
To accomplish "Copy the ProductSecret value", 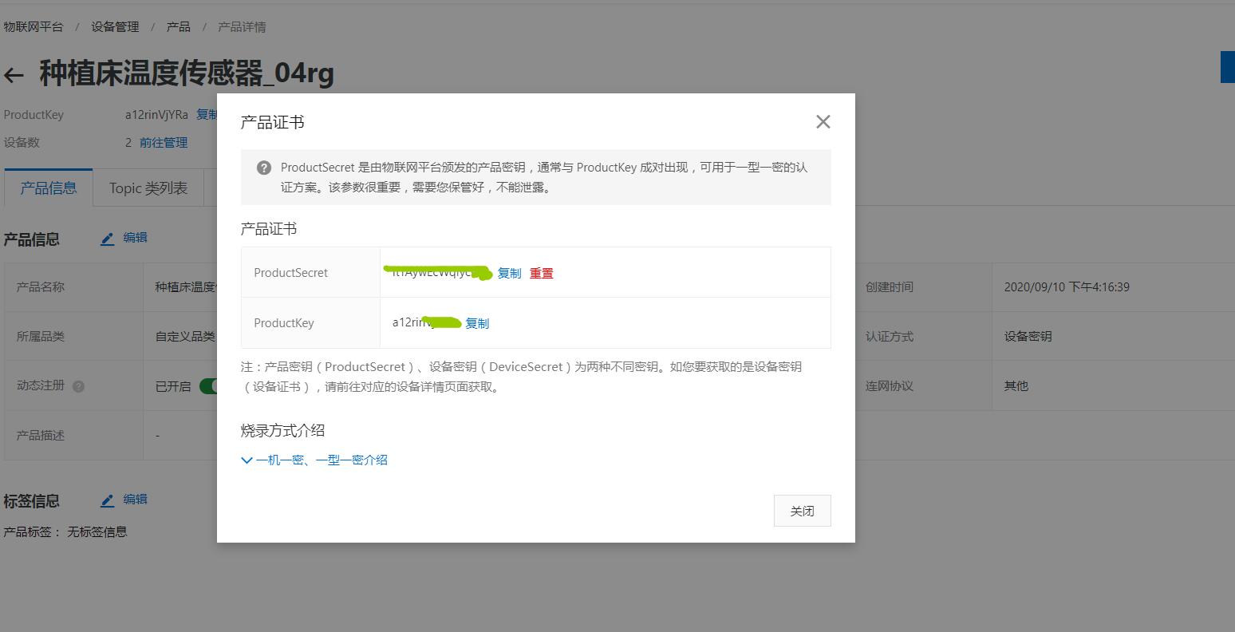I will click(x=509, y=273).
